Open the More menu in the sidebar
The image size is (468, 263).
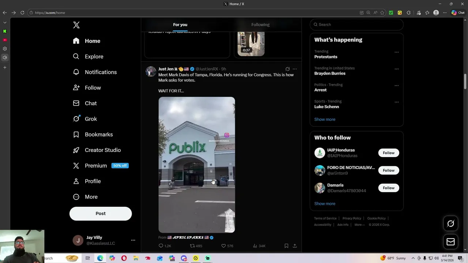[x=85, y=197]
